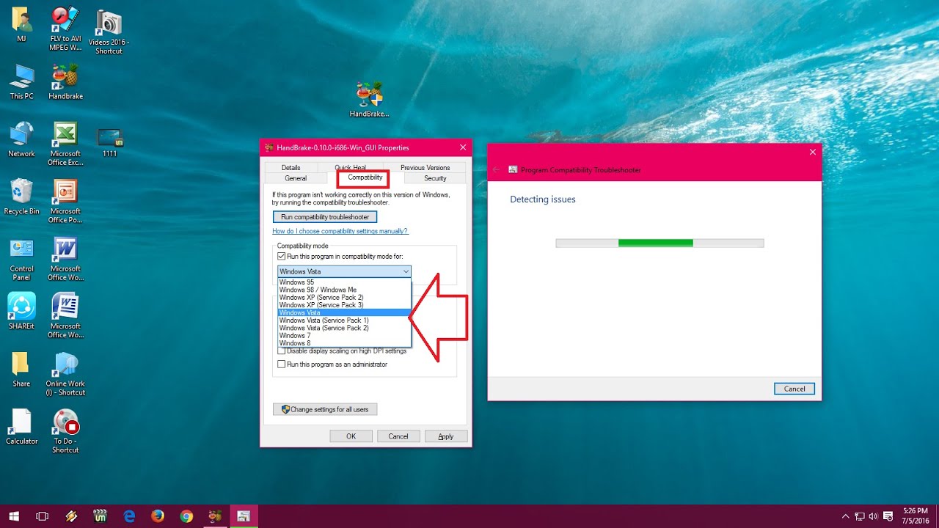This screenshot has width=939, height=528.
Task: Open the Windows Start menu
Action: tap(13, 516)
